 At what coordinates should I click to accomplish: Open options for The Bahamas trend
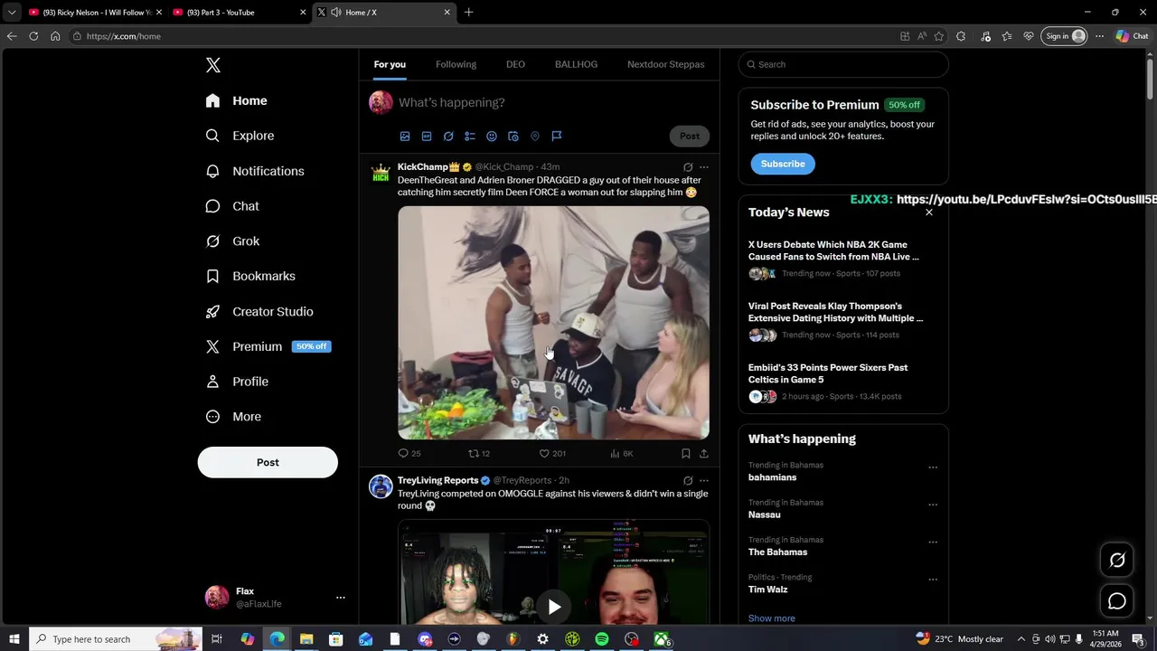(x=933, y=542)
